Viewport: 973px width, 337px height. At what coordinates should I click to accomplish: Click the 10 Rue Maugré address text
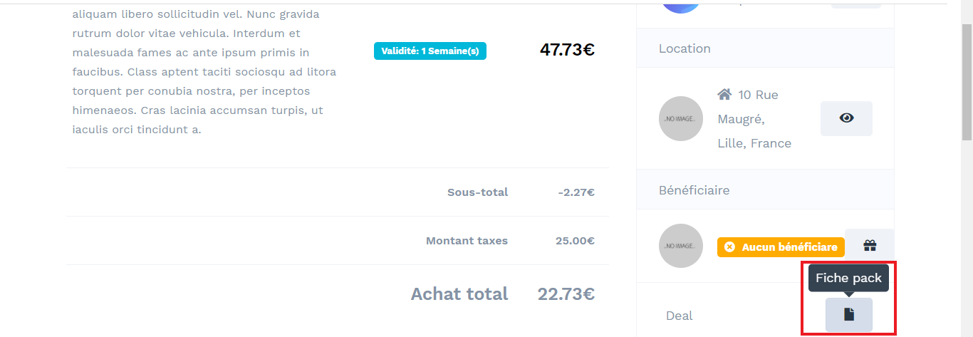[754, 119]
